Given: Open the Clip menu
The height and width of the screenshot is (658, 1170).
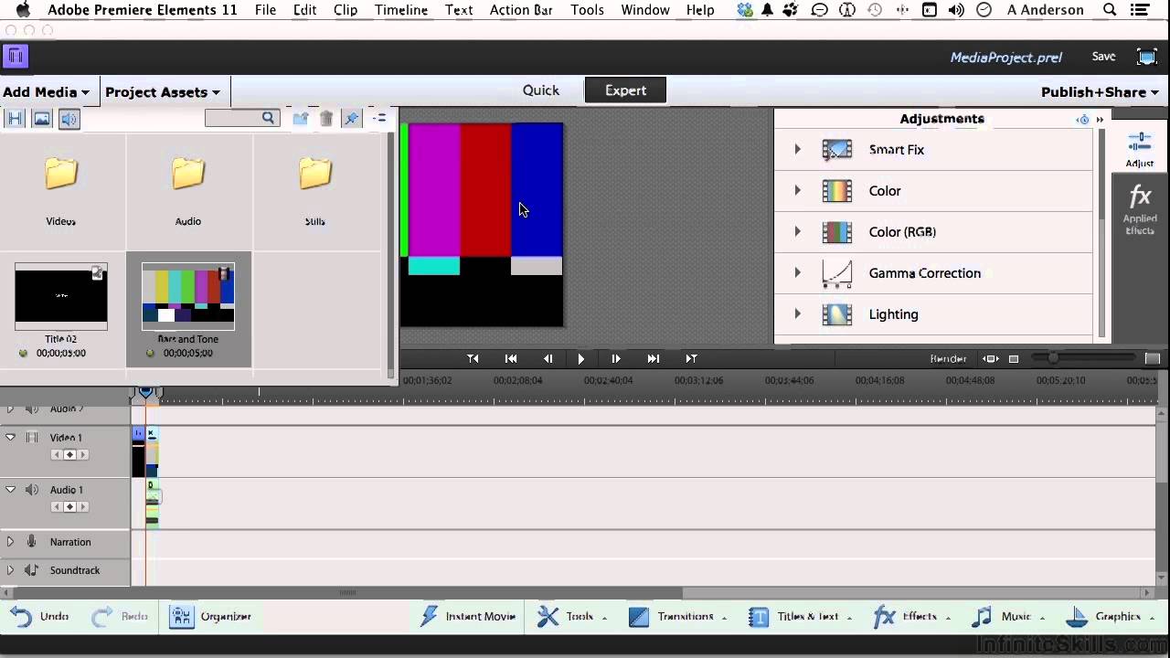Looking at the screenshot, I should [346, 10].
